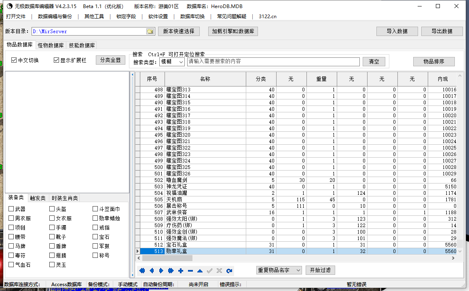Select the 嗜血魔剑 row name cell
Image resolution: width=469 pixels, height=291 pixels.
[205, 180]
